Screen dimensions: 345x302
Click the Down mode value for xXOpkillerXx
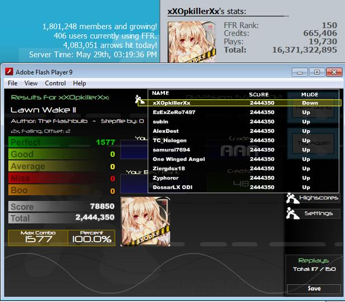(310, 103)
